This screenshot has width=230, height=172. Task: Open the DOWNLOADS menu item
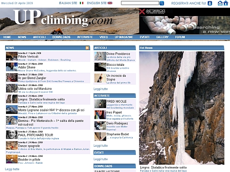tap(61, 37)
